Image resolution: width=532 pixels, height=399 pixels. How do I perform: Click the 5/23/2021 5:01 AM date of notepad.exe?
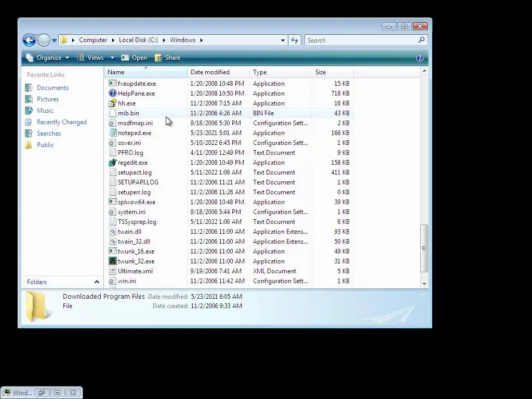click(216, 132)
